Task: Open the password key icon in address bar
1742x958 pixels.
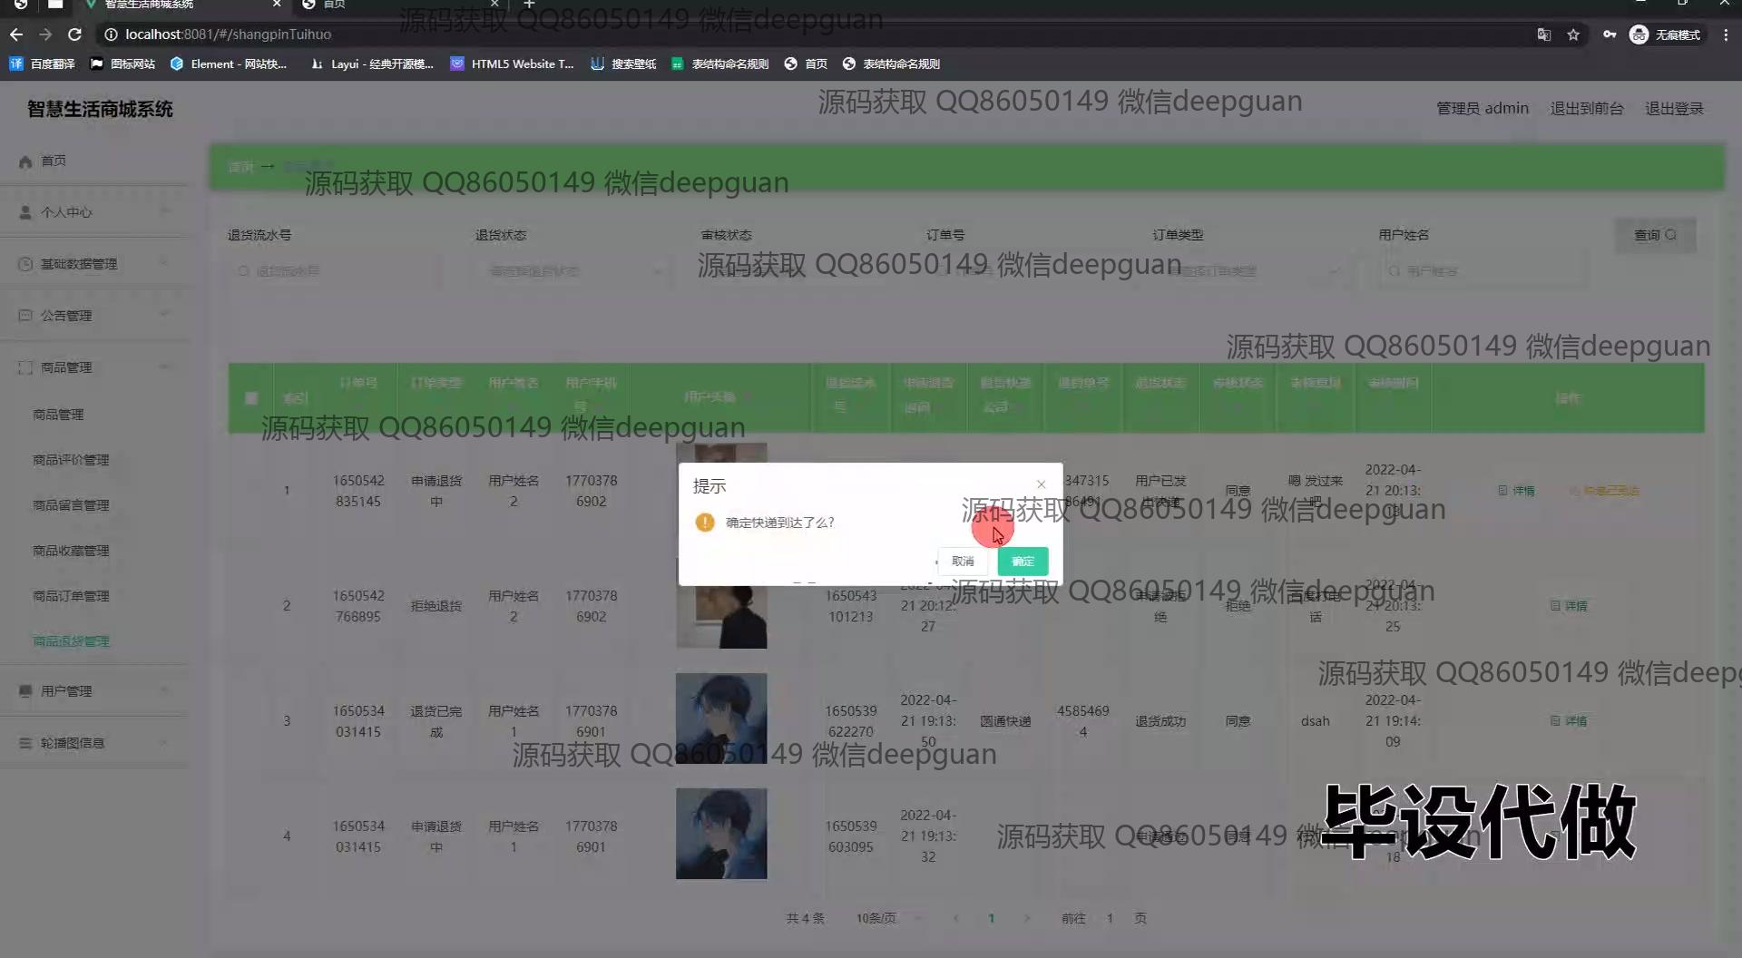Action: click(1609, 34)
